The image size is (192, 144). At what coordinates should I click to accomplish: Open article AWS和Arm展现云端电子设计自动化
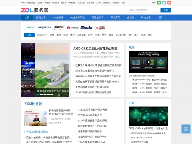(x=95, y=71)
